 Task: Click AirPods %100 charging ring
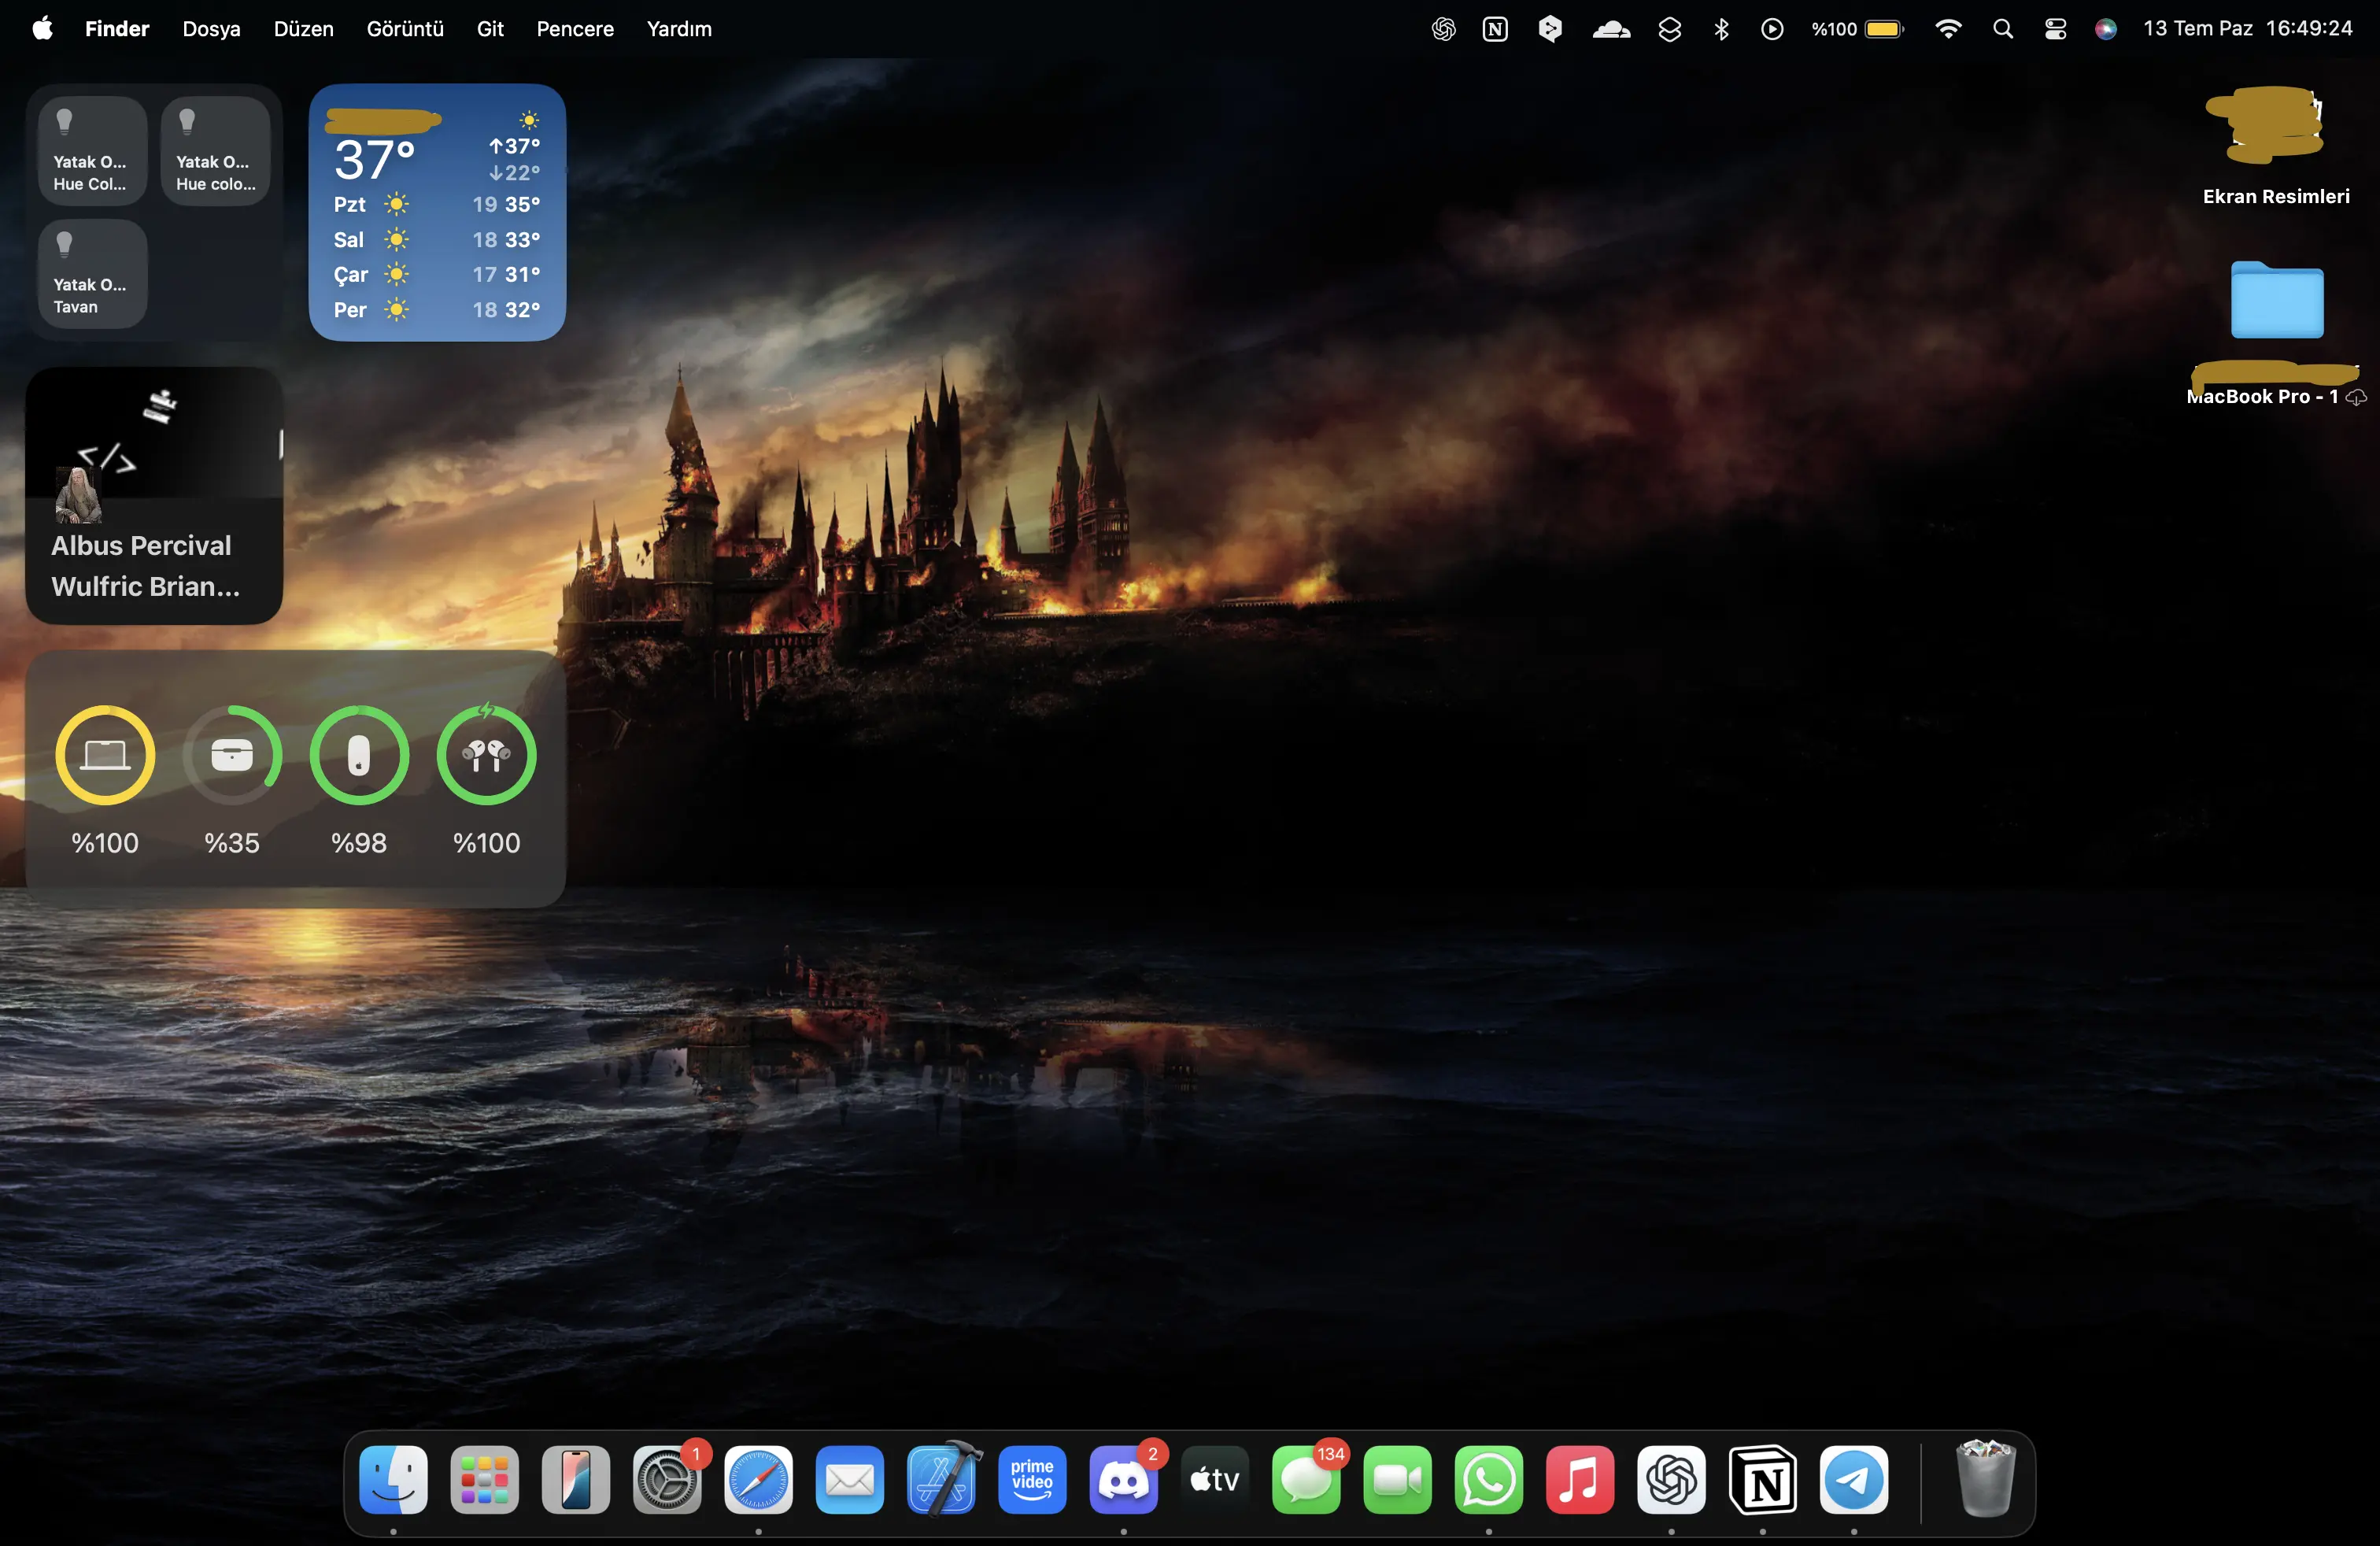486,755
